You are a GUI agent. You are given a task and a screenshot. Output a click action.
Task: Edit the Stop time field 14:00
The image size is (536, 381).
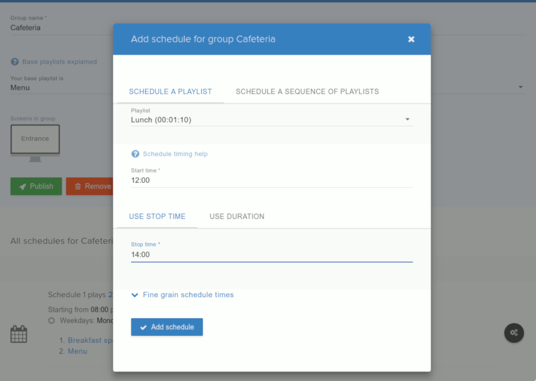[271, 255]
